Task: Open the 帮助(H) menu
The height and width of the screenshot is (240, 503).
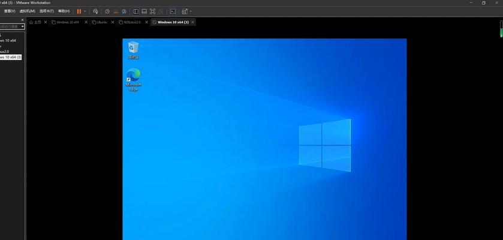Action: click(x=64, y=11)
